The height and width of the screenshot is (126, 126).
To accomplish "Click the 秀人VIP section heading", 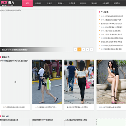I will (5, 116).
